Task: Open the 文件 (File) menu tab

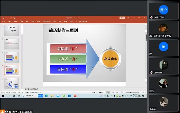Action: (3, 21)
